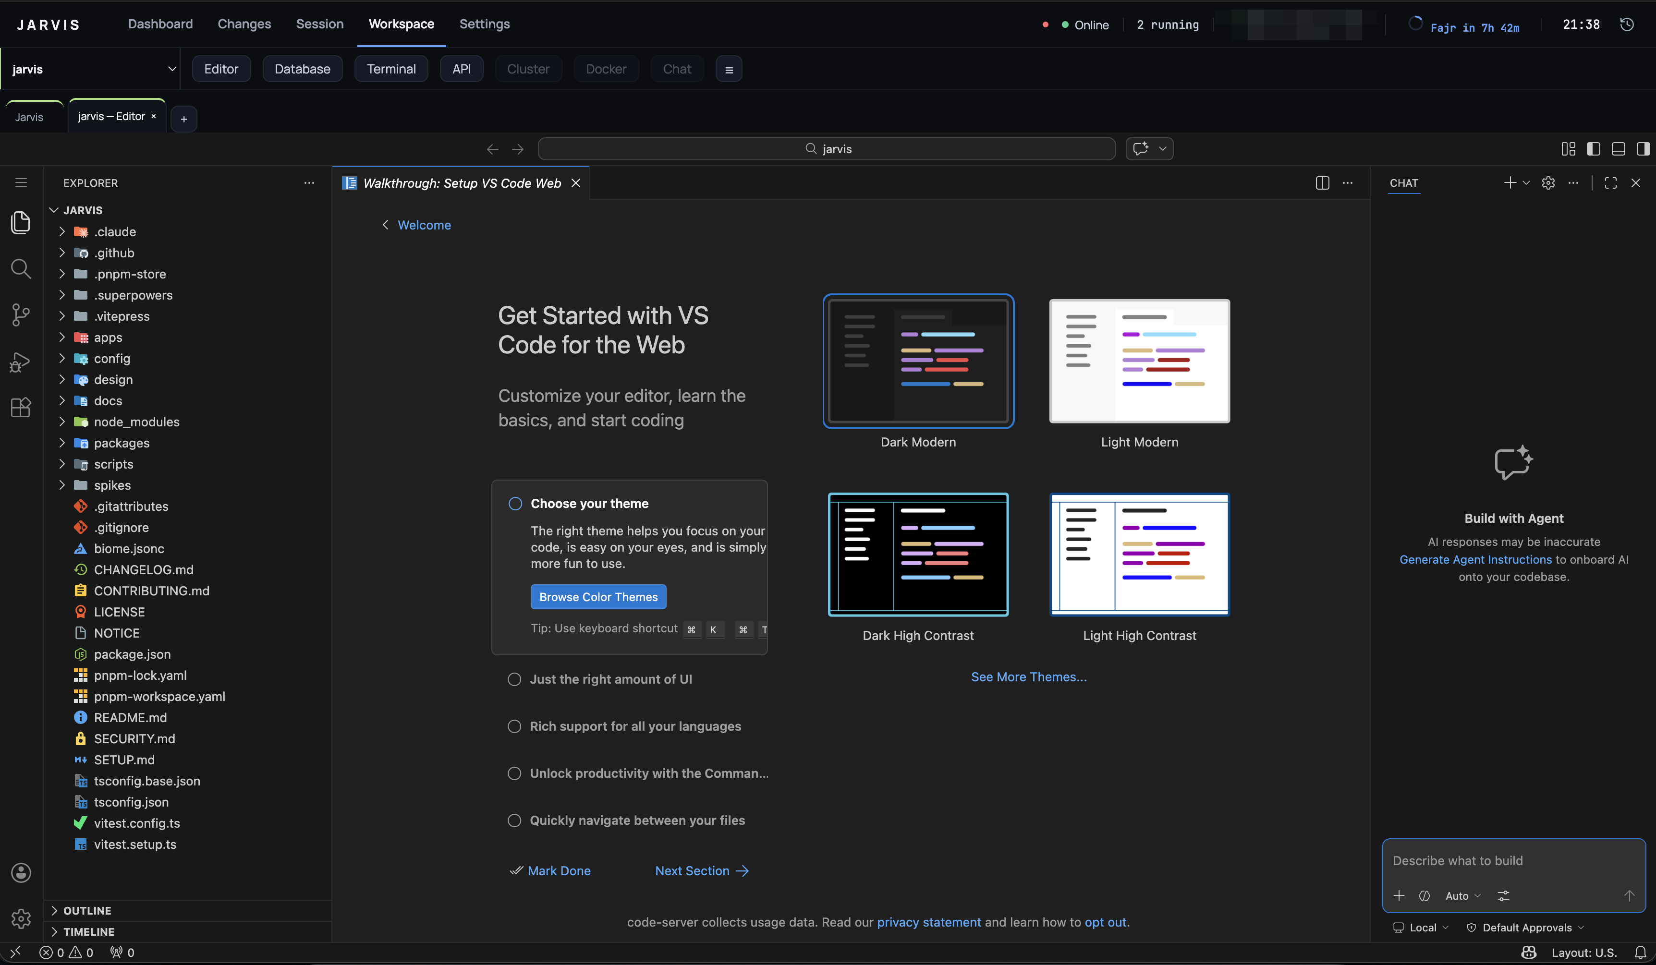Viewport: 1656px width, 965px height.
Task: Click Generate Agent Instructions link
Action: 1475,559
